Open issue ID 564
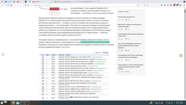 click(x=43, y=94)
